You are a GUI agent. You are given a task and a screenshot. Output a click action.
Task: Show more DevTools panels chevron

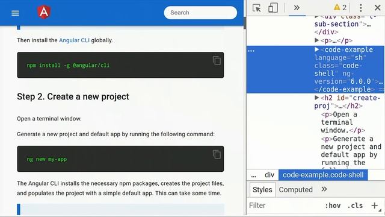297,8
